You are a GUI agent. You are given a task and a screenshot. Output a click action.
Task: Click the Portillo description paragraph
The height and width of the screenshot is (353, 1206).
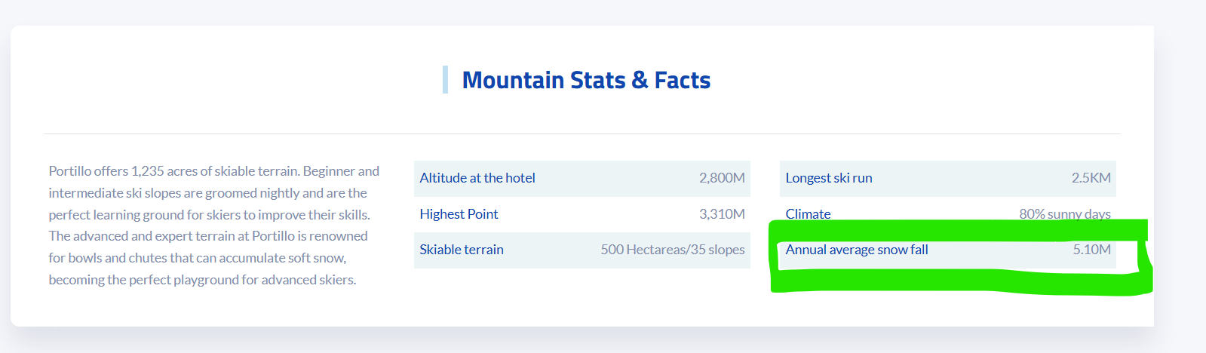click(214, 226)
